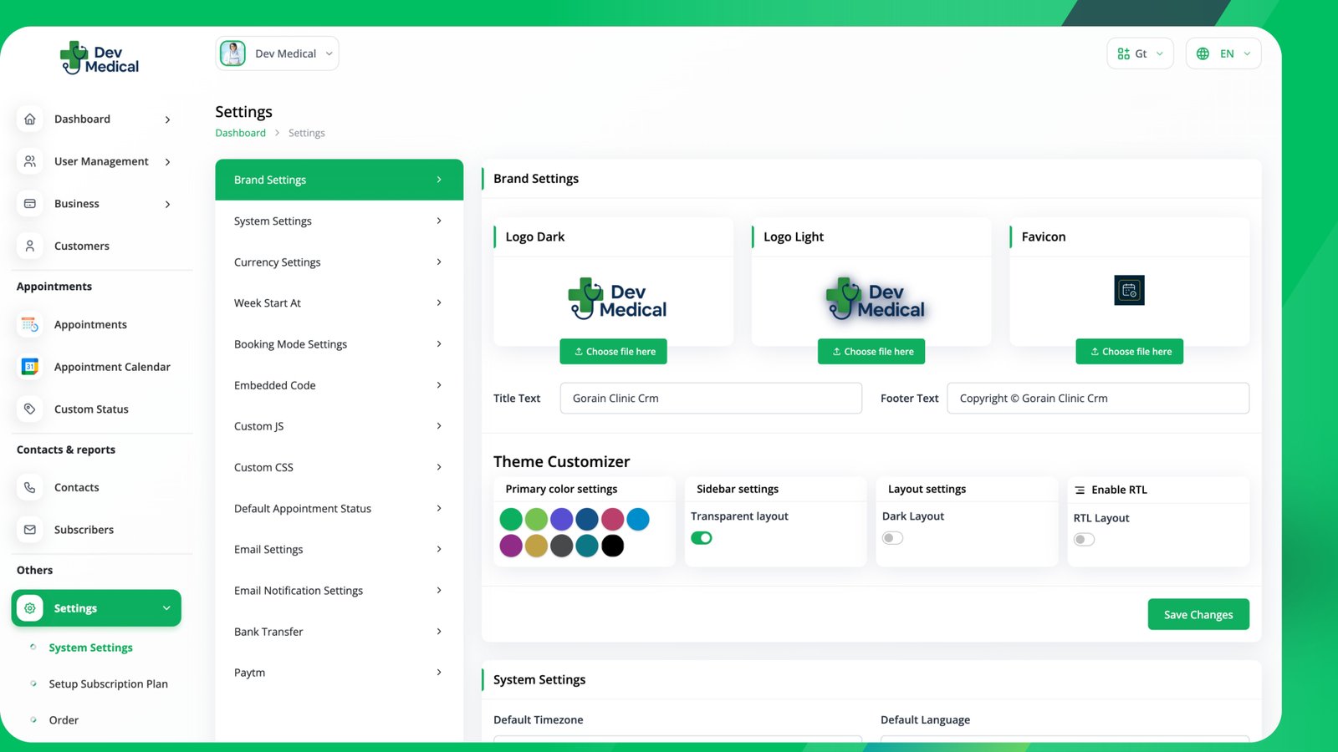This screenshot has width=1338, height=752.
Task: Click the User Management people icon
Action: pyautogui.click(x=30, y=161)
